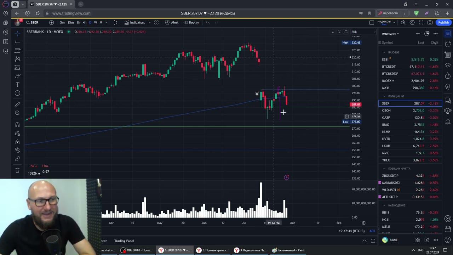The image size is (453, 255).
Task: Open the RUB currency dropdown
Action: [363, 32]
